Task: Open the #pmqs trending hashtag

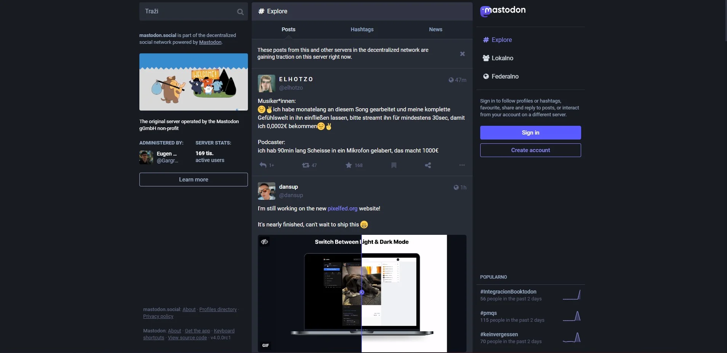Action: point(488,313)
